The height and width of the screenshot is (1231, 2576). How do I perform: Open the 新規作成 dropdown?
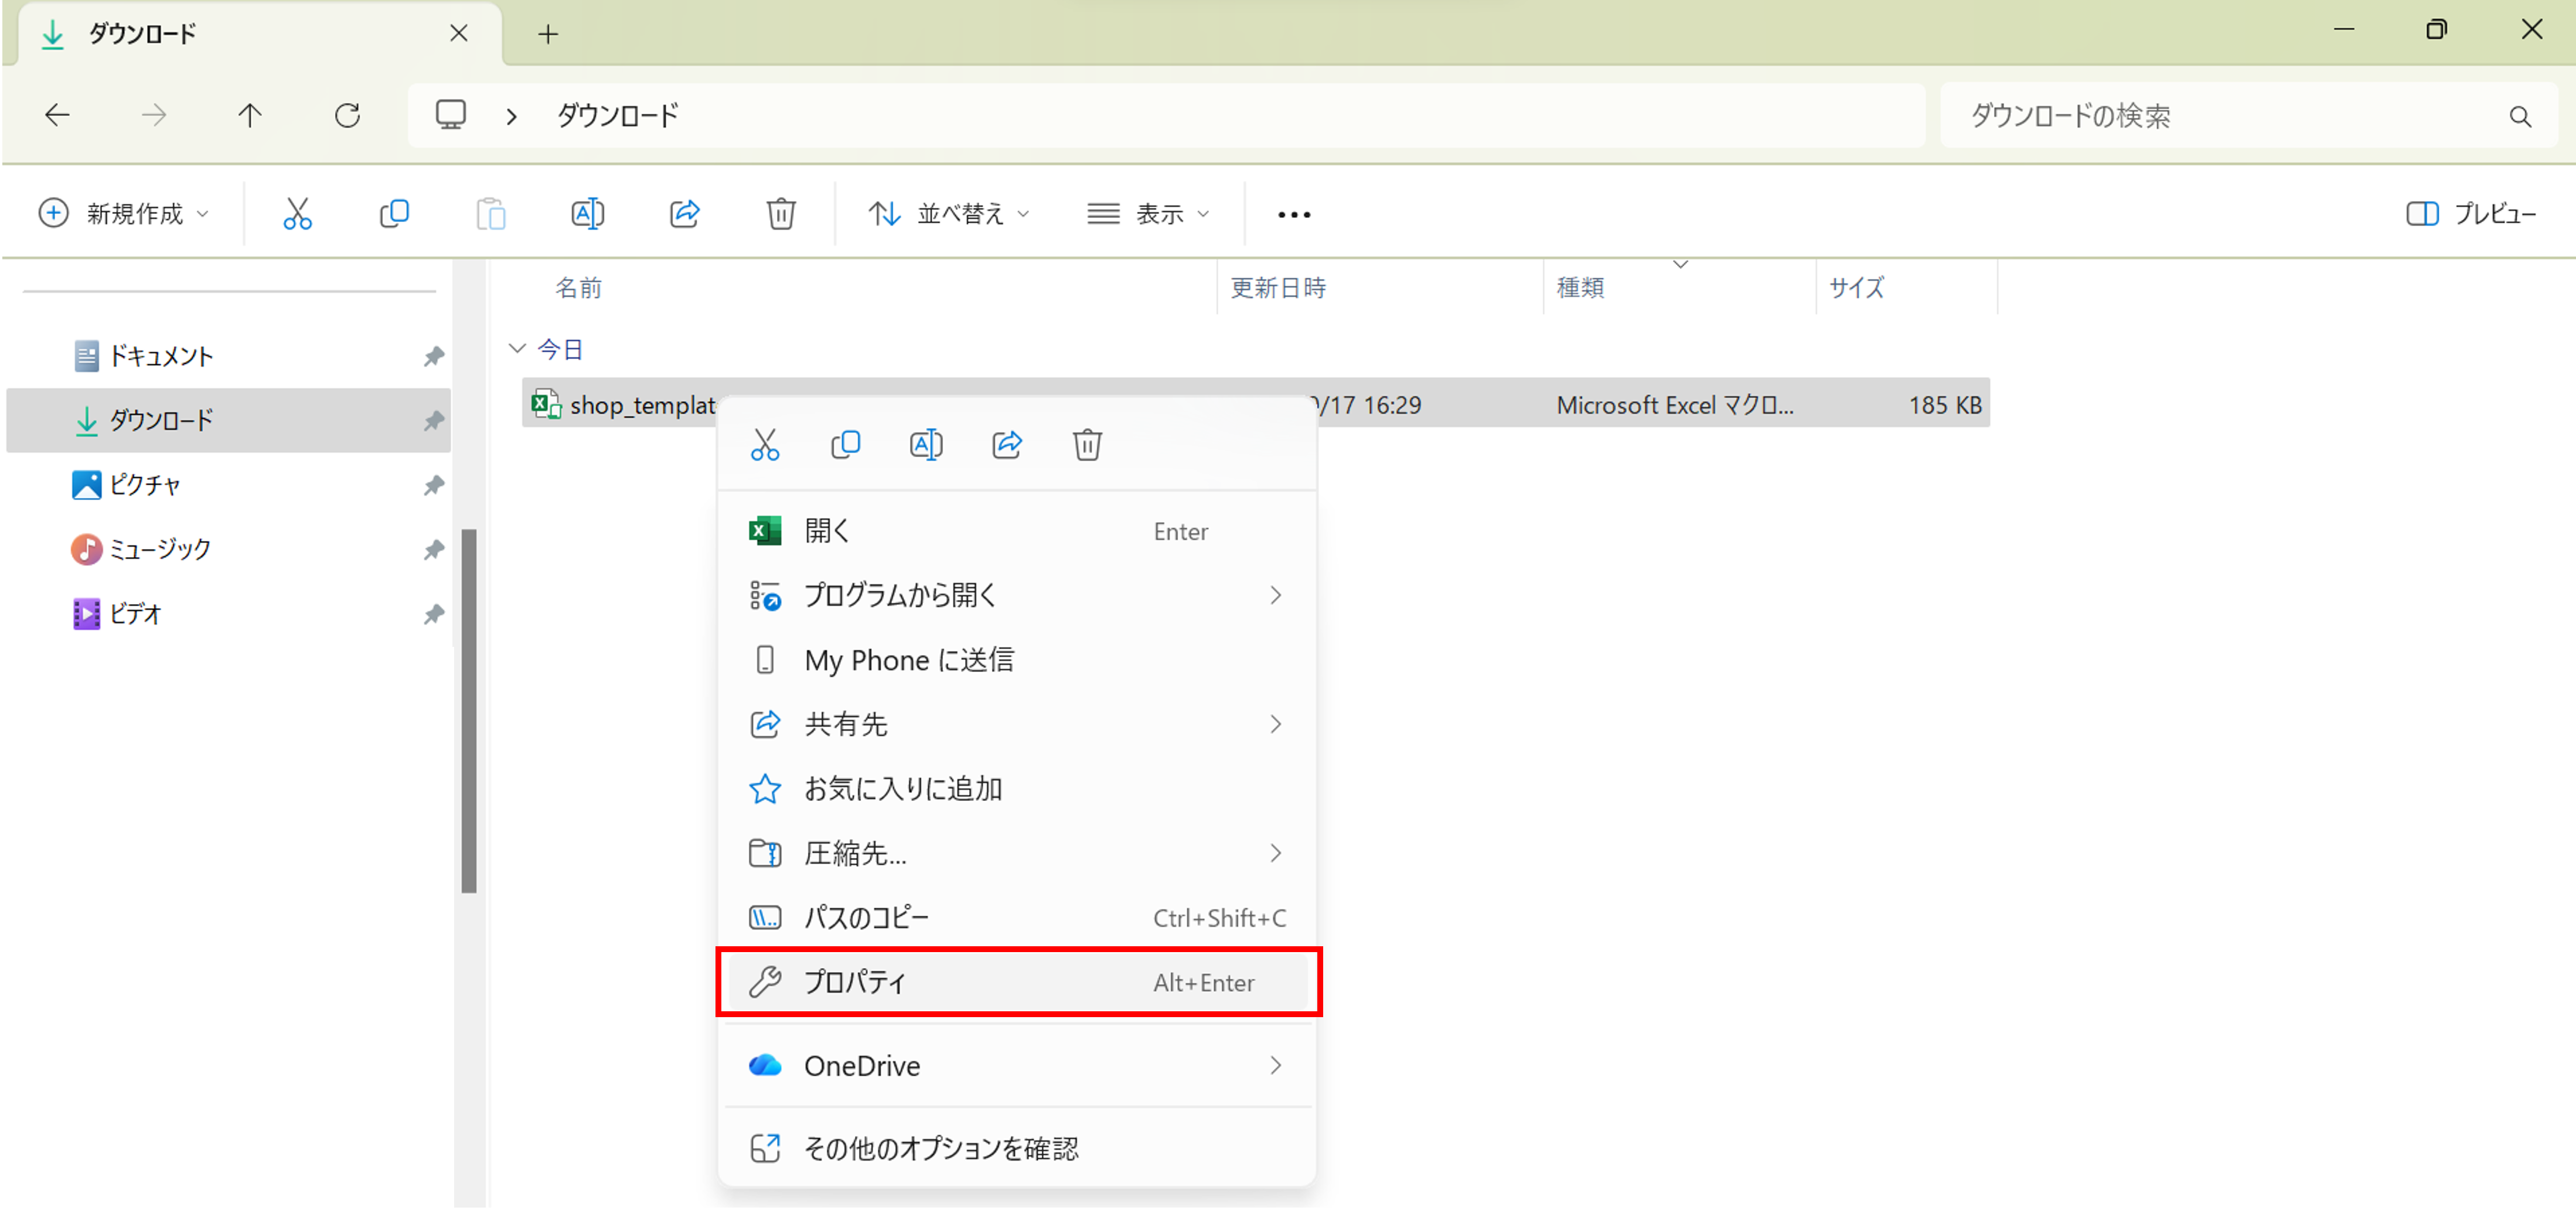coord(125,214)
